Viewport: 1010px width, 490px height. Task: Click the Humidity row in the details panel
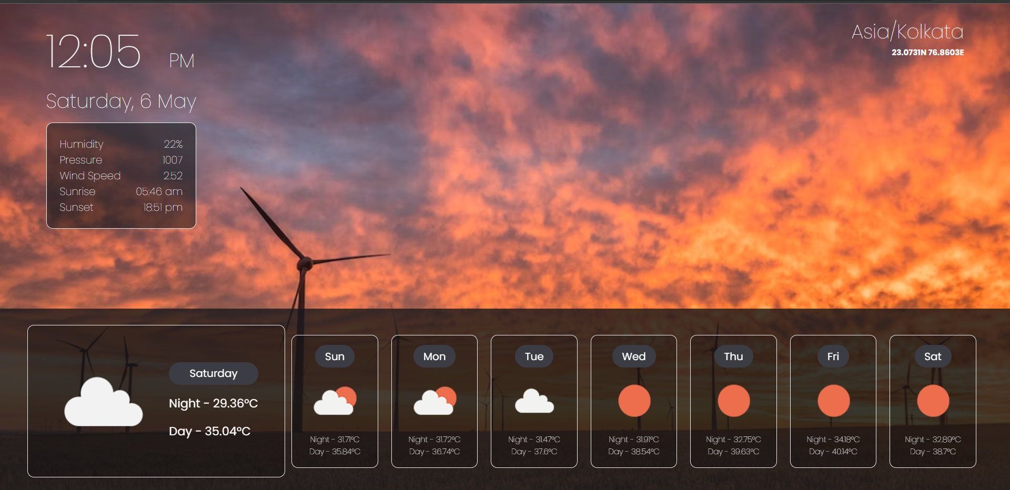click(121, 144)
